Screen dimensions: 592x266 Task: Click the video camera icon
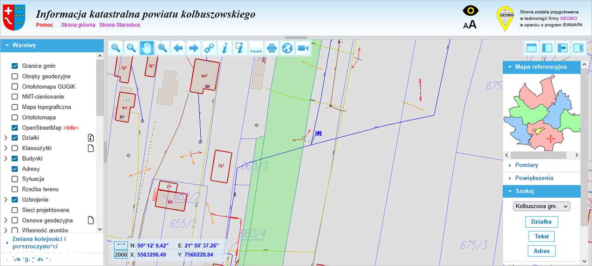coord(303,48)
